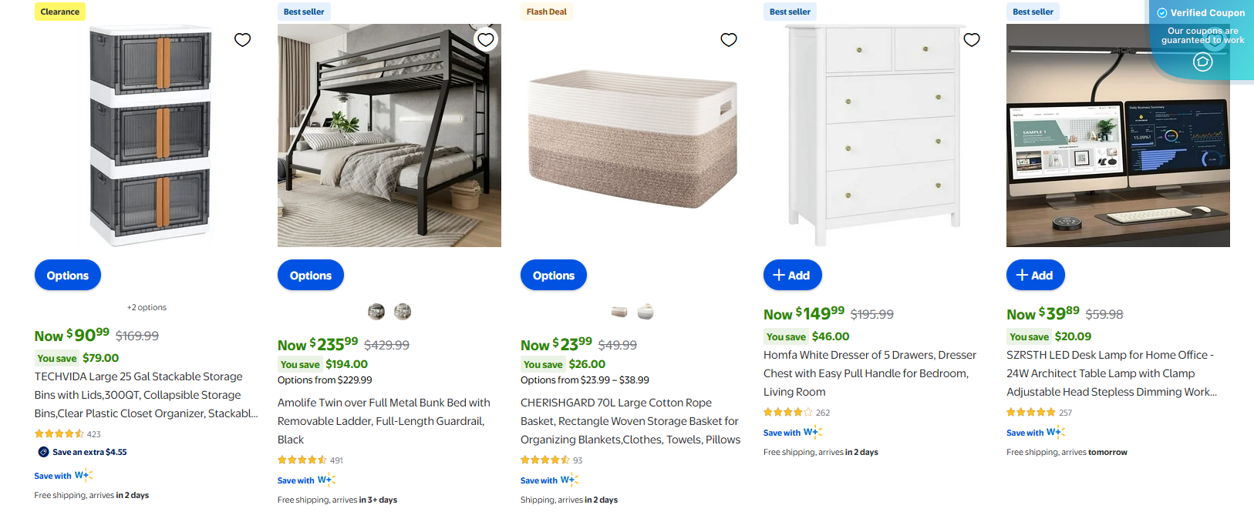The height and width of the screenshot is (515, 1254).
Task: Click the heart icon on the Homfa white dresser
Action: [x=971, y=39]
